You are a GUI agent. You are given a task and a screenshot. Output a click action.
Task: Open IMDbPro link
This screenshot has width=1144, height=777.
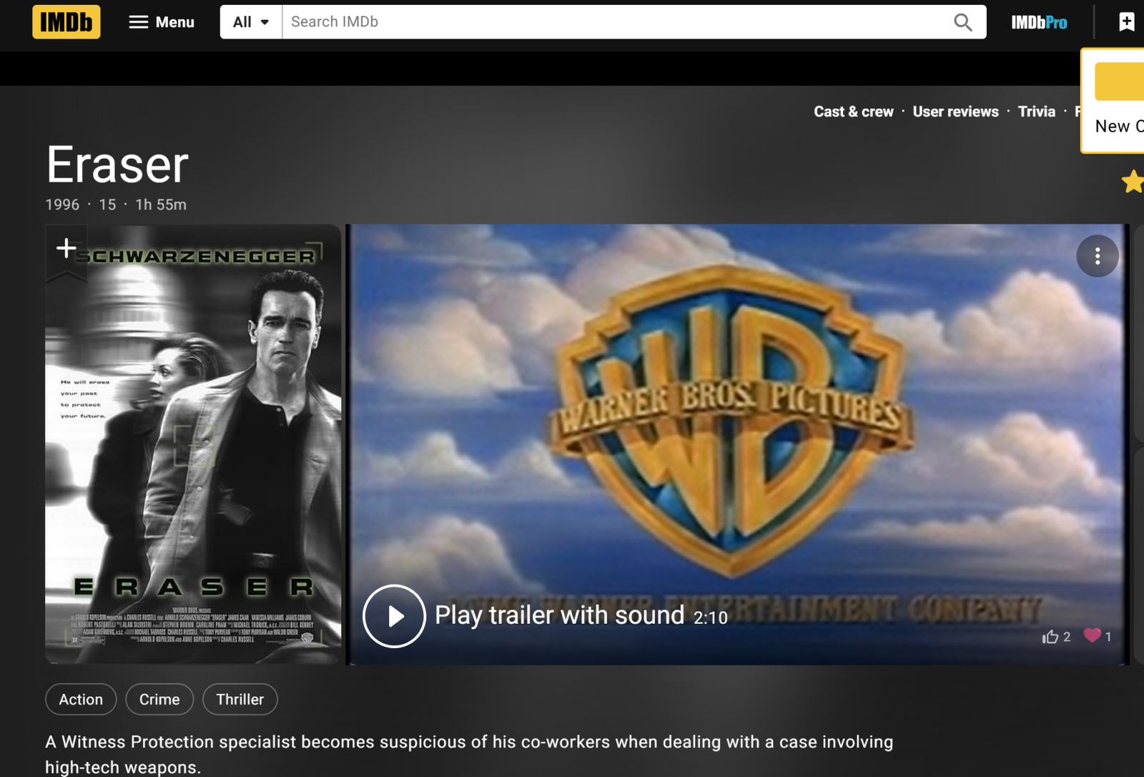tap(1038, 23)
